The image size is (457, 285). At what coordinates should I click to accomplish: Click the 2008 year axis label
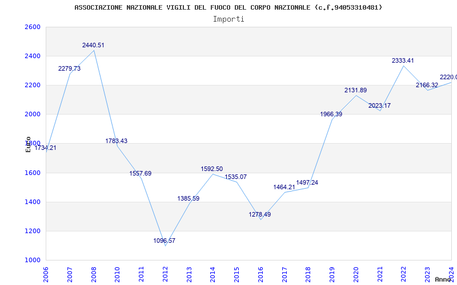(x=94, y=274)
